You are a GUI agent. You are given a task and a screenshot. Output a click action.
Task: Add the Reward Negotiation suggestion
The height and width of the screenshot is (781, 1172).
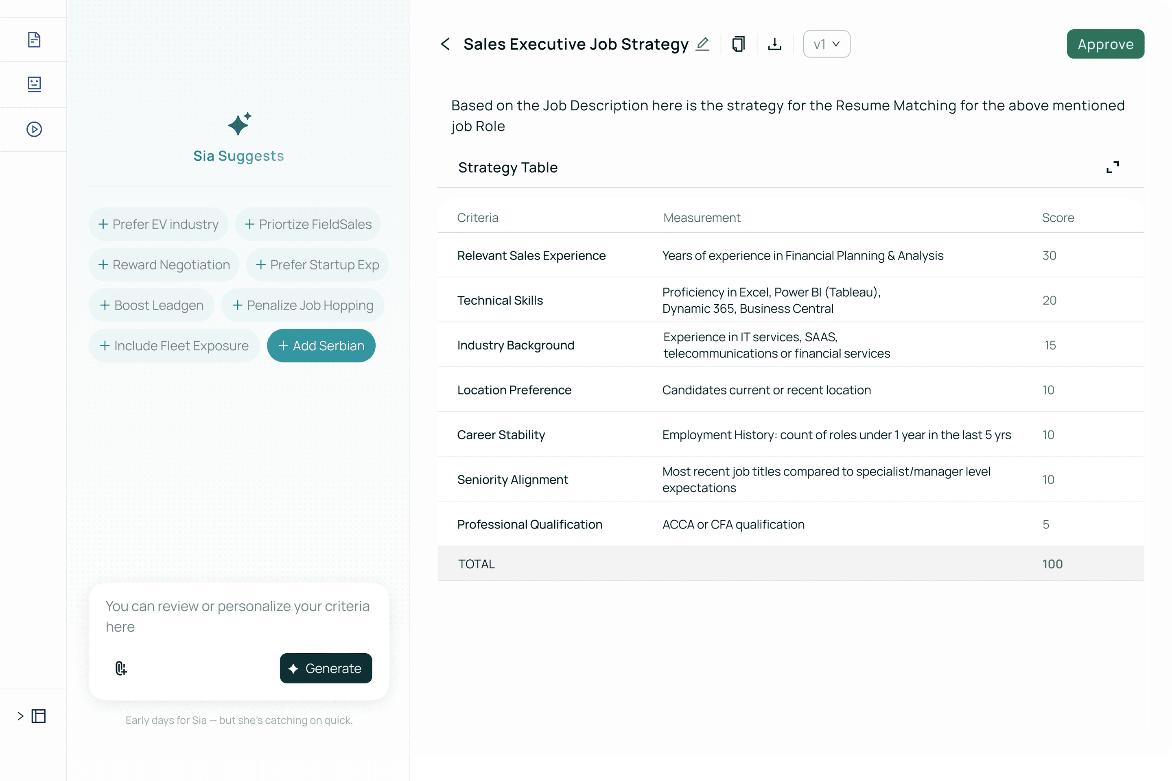click(x=164, y=265)
